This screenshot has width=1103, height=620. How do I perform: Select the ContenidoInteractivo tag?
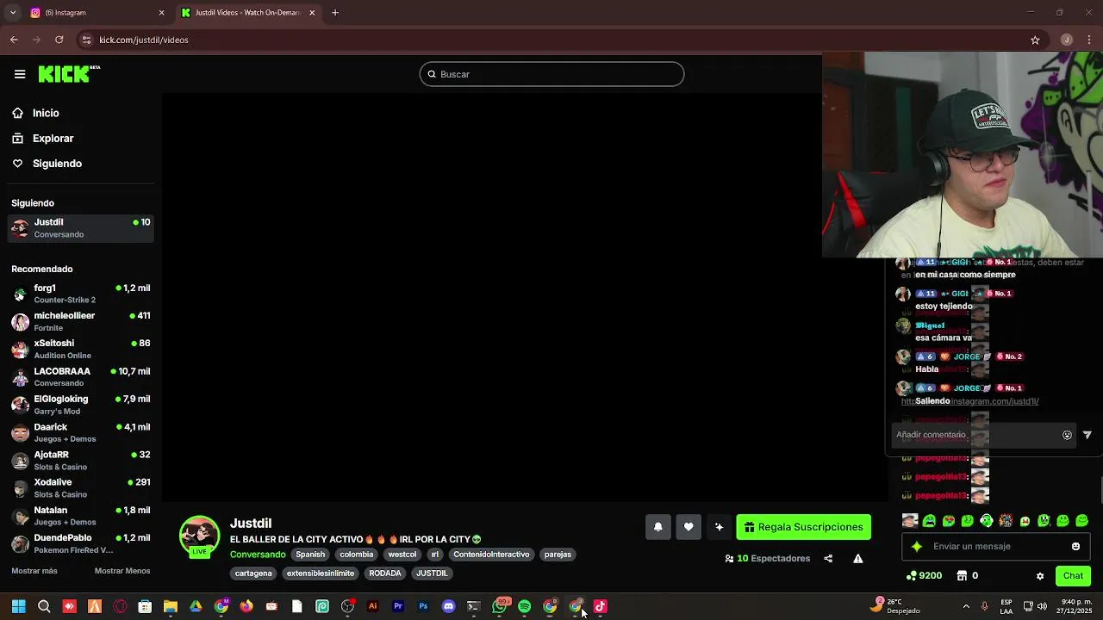(x=491, y=555)
